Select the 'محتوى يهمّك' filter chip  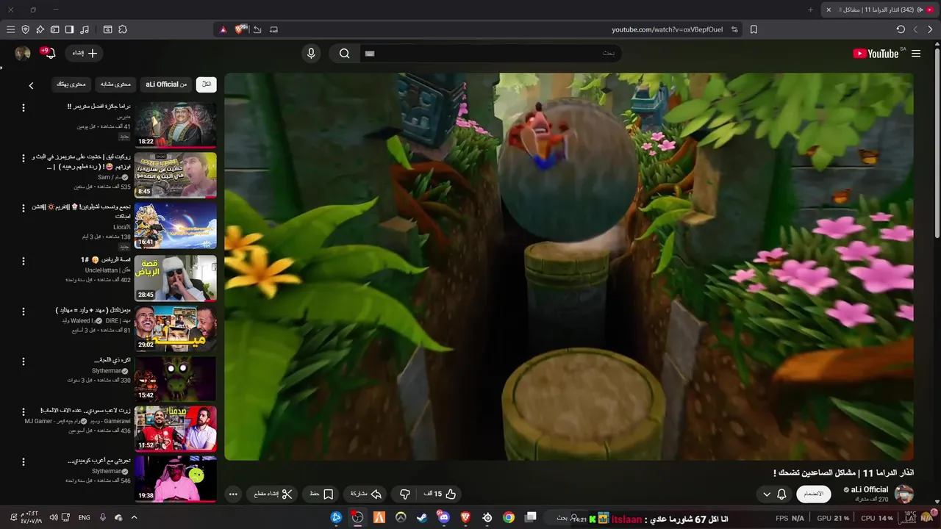[x=72, y=84]
